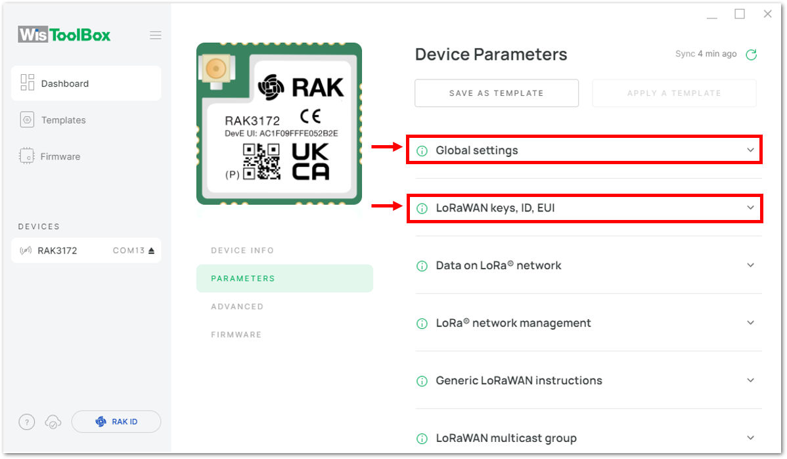Show info for LoRaWAN multicast group
The image size is (787, 459).
422,439
